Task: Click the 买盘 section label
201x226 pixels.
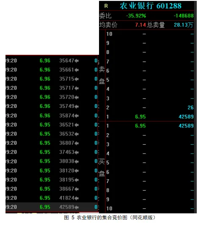Action: click(102, 167)
